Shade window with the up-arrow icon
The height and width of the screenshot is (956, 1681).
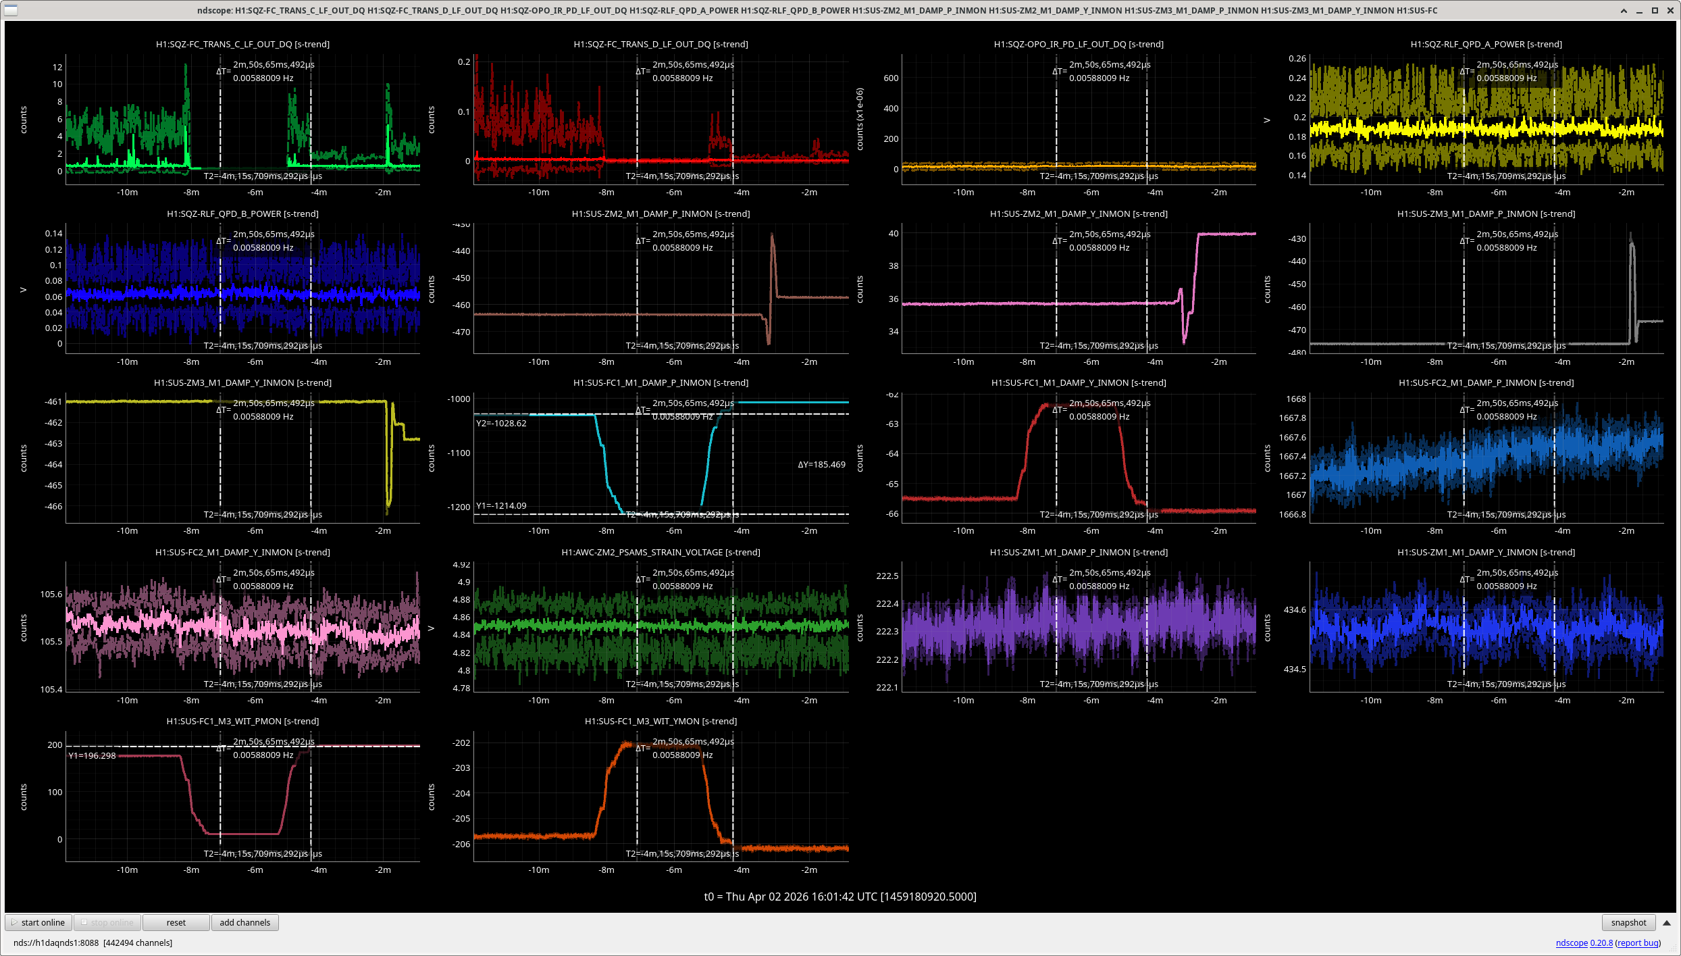tap(1624, 10)
